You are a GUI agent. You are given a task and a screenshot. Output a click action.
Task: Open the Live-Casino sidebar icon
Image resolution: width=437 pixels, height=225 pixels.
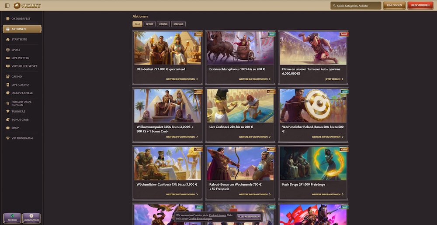click(8, 85)
